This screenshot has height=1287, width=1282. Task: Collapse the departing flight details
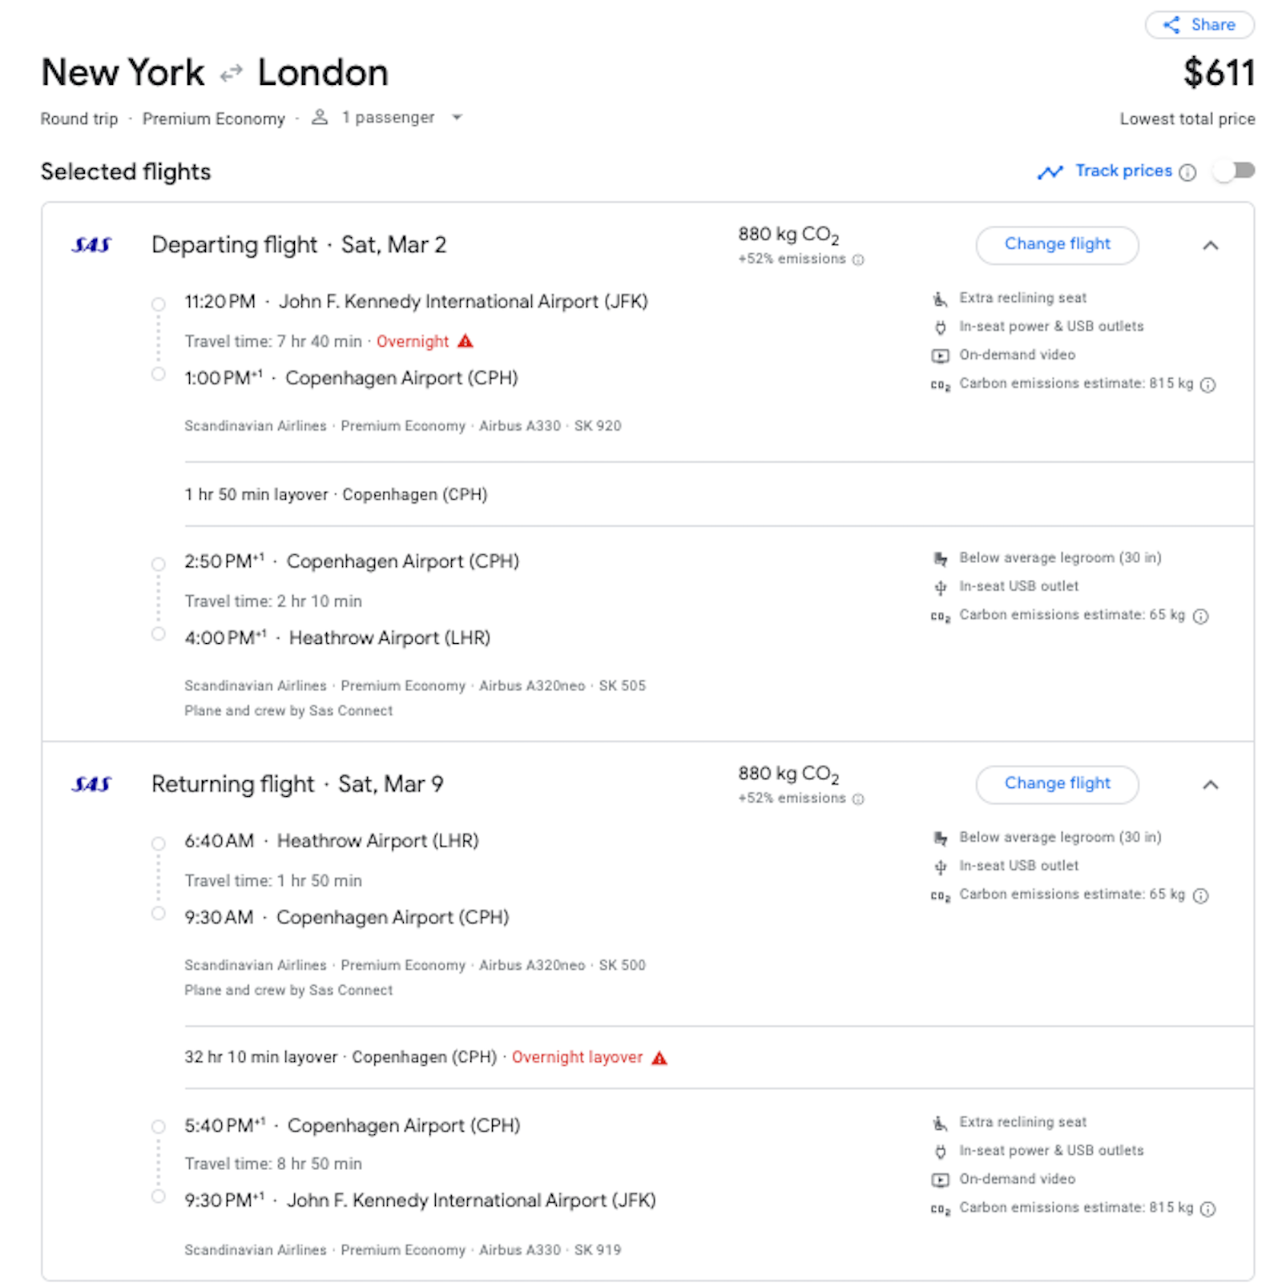click(x=1211, y=246)
